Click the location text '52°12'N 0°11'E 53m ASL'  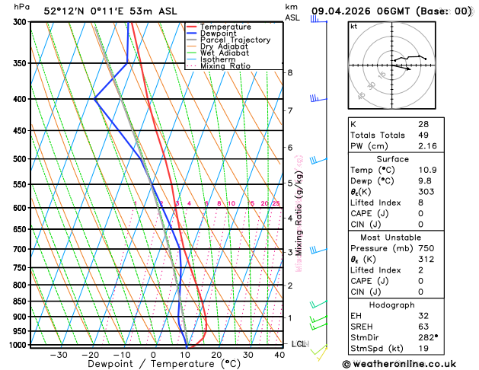[110, 11]
